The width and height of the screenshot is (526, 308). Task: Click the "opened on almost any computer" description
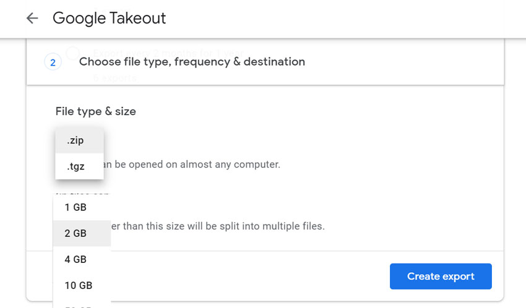[x=193, y=165]
